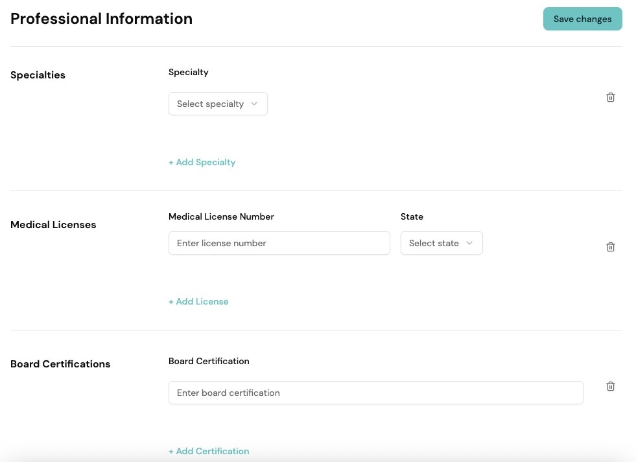The image size is (636, 462).
Task: Click the chevron on Select specialty
Action: tap(254, 104)
